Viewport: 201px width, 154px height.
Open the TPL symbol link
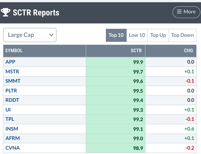[x=10, y=119]
